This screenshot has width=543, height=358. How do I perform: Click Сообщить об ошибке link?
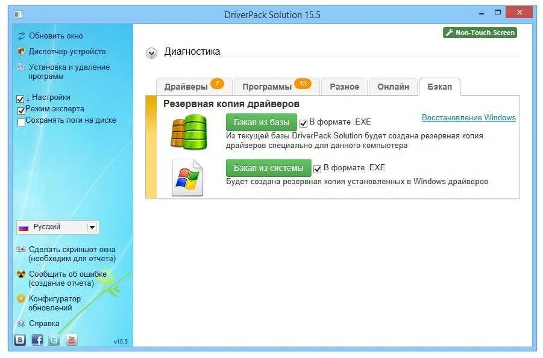coord(67,279)
